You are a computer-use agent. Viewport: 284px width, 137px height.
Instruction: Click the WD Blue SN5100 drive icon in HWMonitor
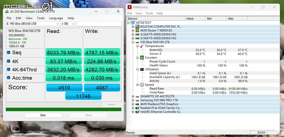click(138, 42)
